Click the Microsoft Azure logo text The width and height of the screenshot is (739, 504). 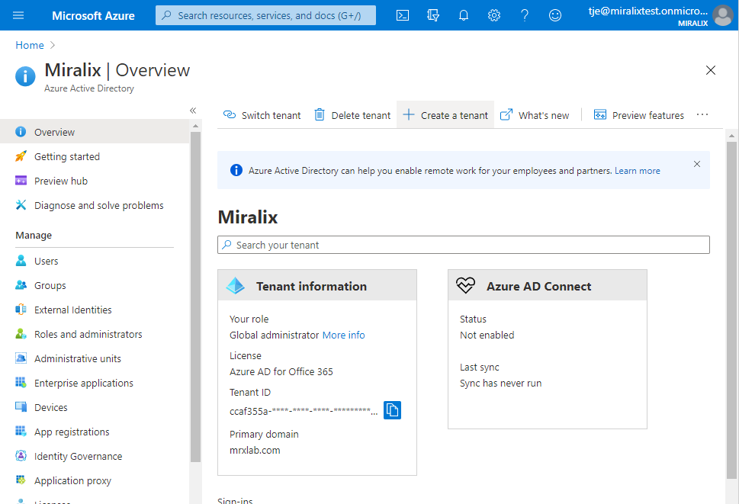(93, 15)
